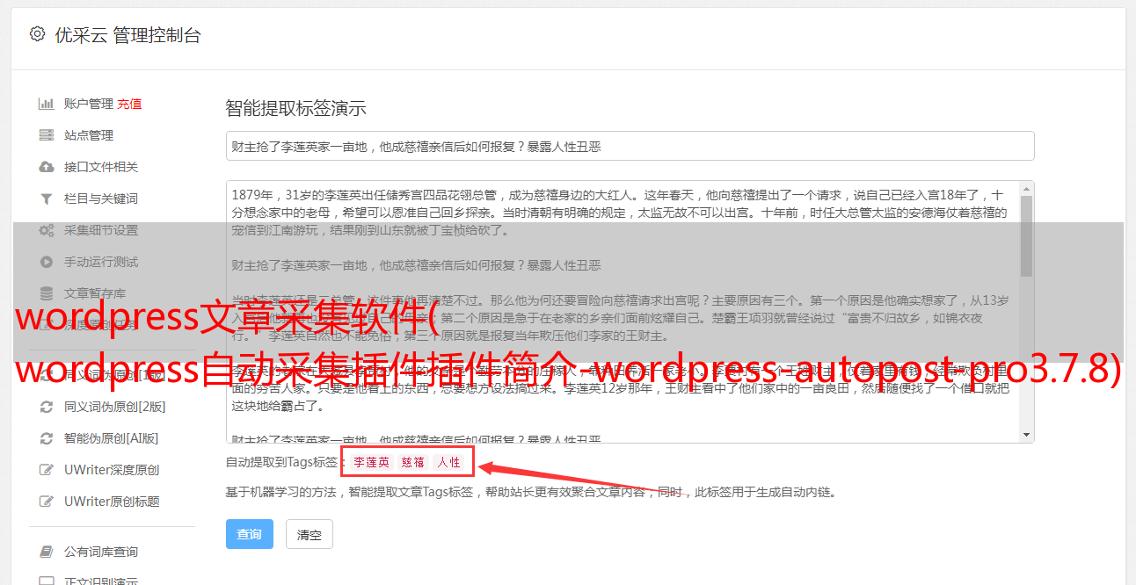Select the 慈禧 tag
The height and width of the screenshot is (585, 1136).
tap(413, 462)
